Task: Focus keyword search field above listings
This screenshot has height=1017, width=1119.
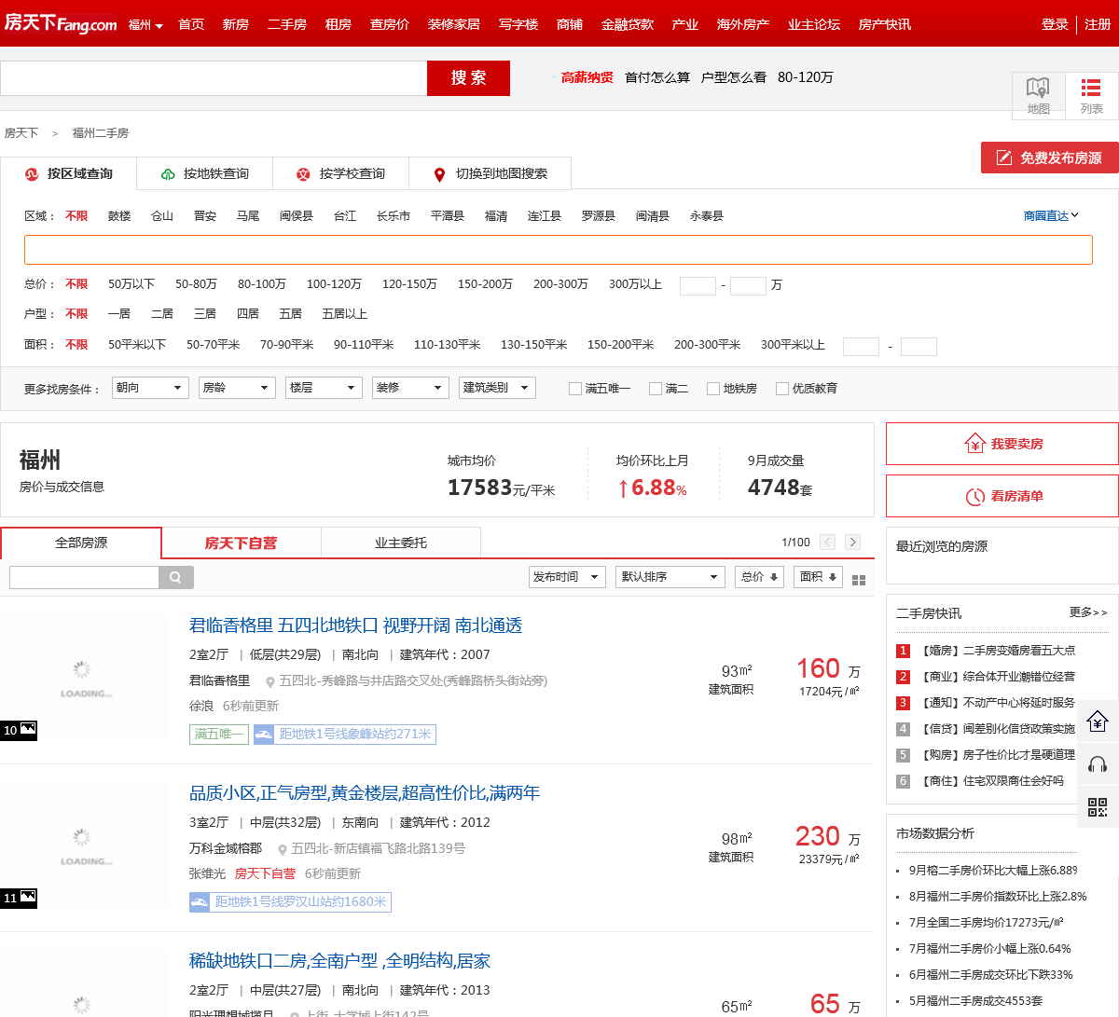Action: tap(84, 578)
